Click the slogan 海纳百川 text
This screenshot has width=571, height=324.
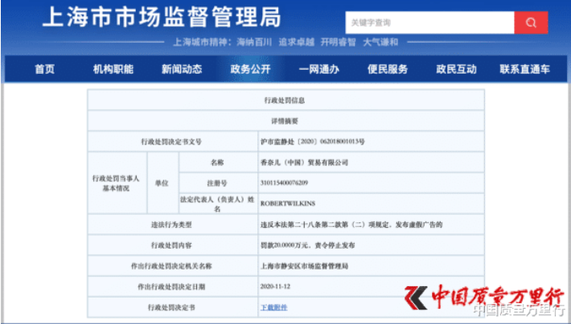click(254, 43)
